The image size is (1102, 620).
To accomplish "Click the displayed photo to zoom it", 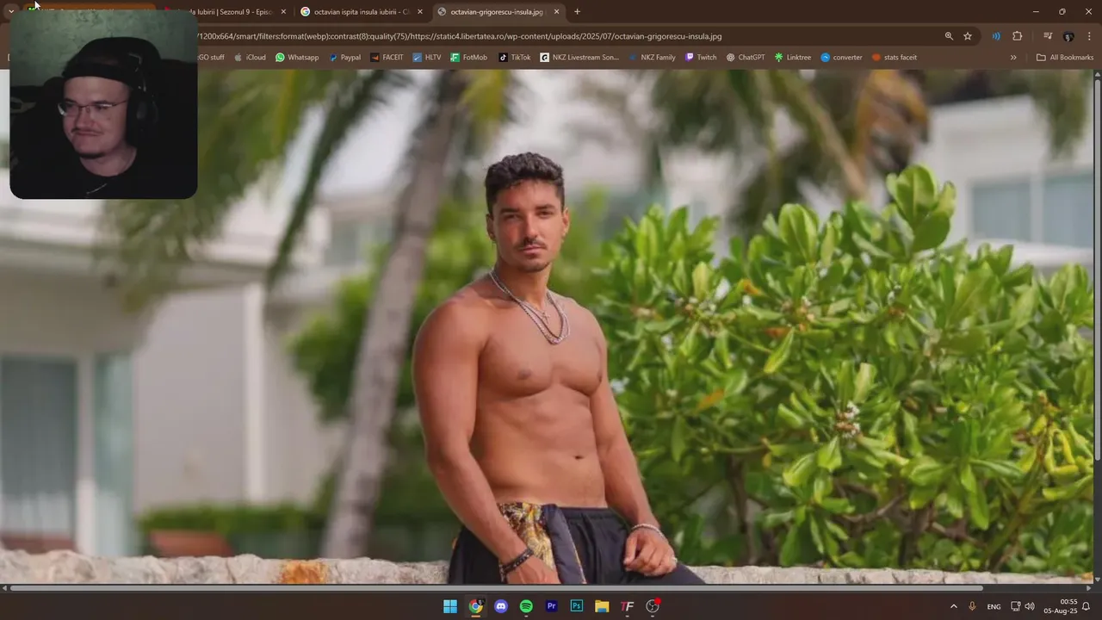I will coord(547,326).
